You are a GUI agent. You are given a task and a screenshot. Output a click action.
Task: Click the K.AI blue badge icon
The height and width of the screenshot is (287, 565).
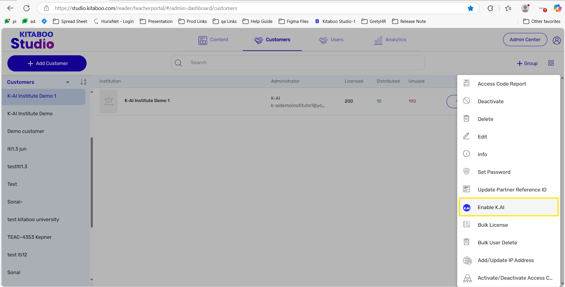coord(467,208)
